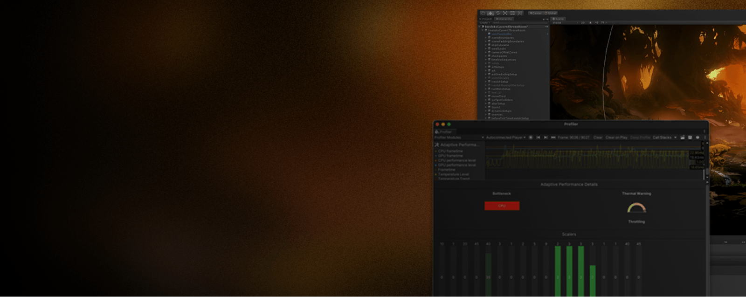Select the Scale tool in Unity toolbar
The height and width of the screenshot is (297, 746).
point(505,13)
